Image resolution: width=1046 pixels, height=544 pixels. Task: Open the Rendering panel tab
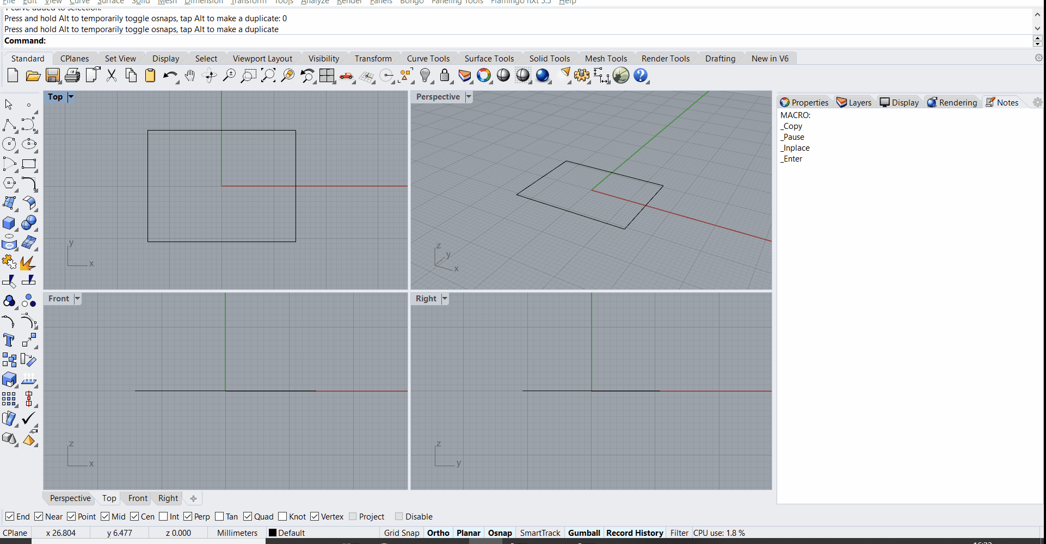pos(952,102)
